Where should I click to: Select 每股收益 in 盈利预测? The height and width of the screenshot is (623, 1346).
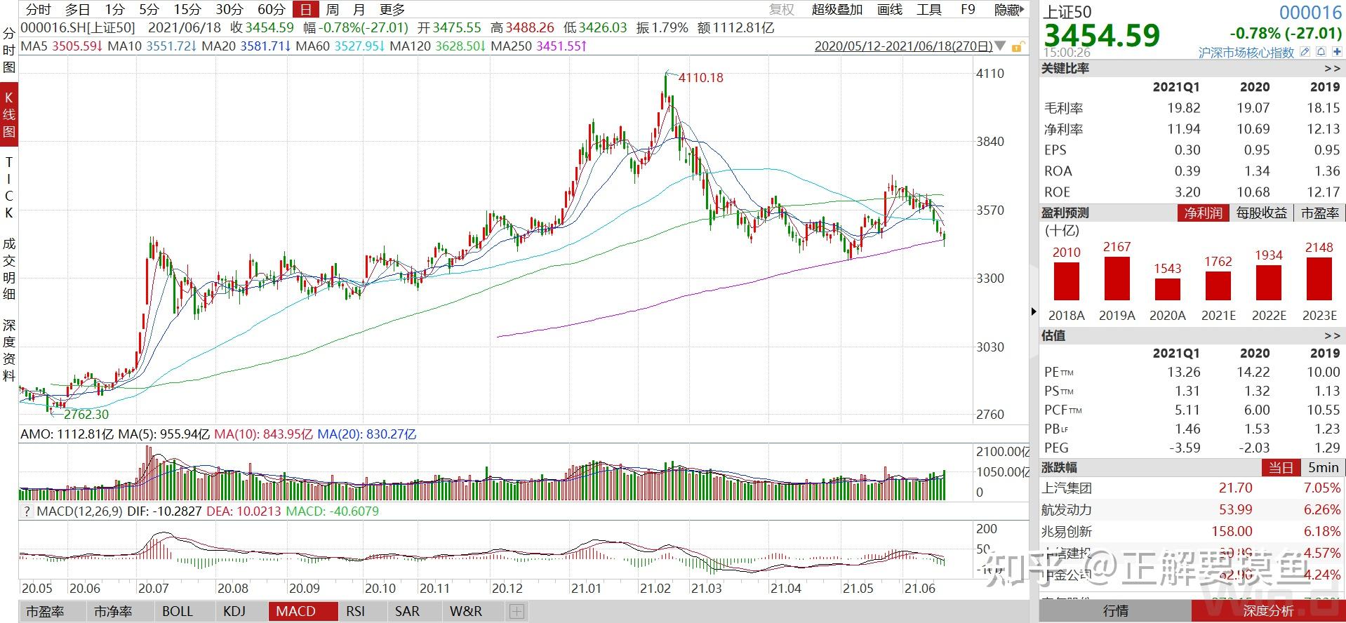click(x=1262, y=213)
